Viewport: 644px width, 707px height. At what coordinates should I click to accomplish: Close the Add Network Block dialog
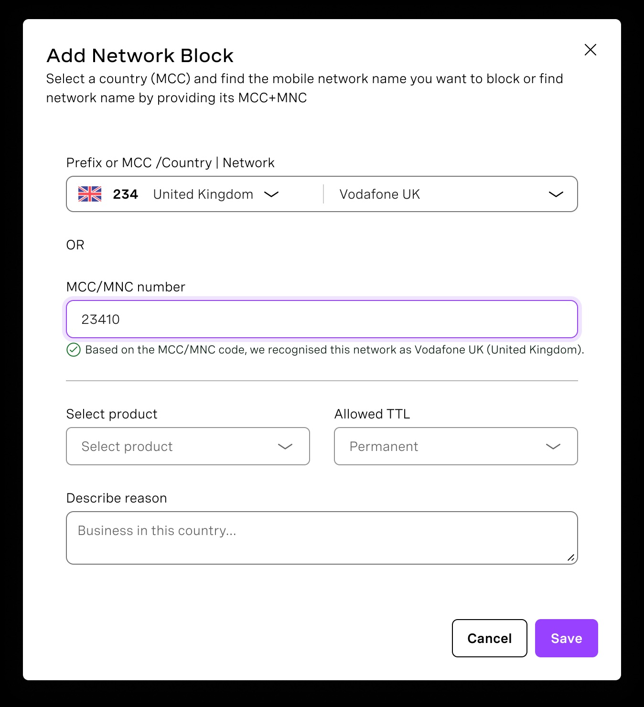[590, 50]
